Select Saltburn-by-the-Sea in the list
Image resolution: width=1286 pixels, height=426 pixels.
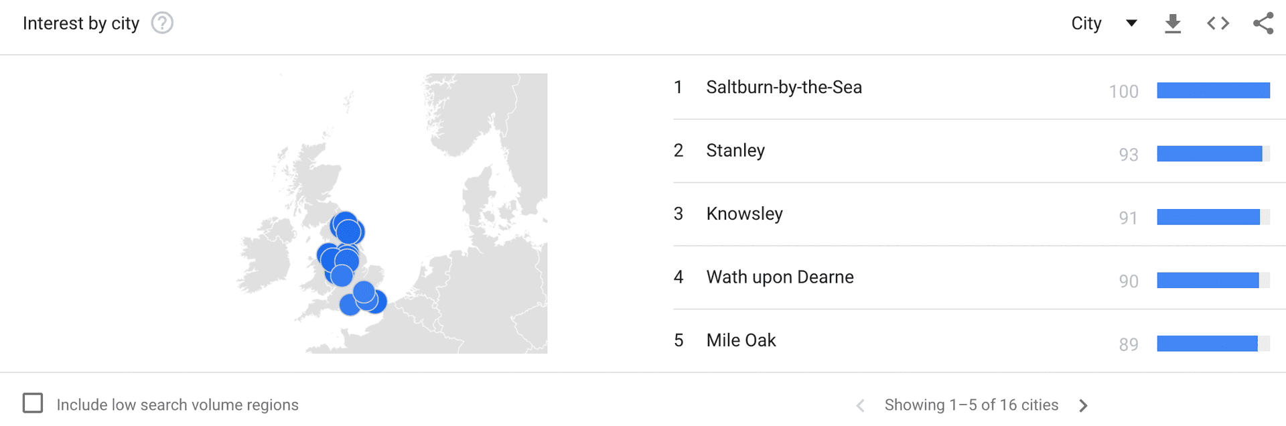[784, 88]
